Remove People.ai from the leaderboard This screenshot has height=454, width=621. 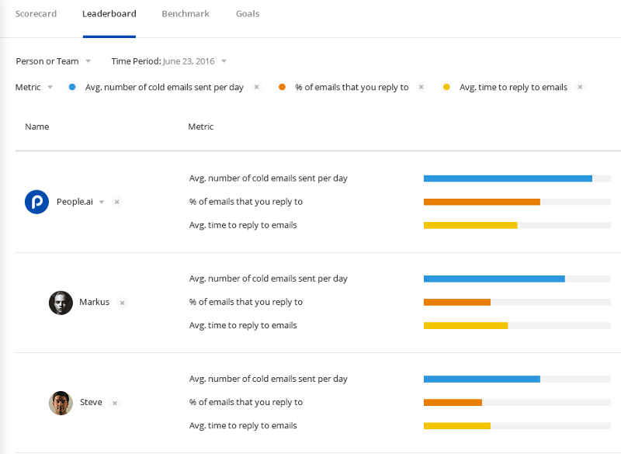[x=117, y=202]
